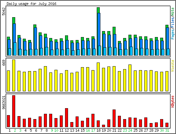176x134 pixels.
Task: Click the red KBytes bar for day 17
Action: [x=93, y=120]
